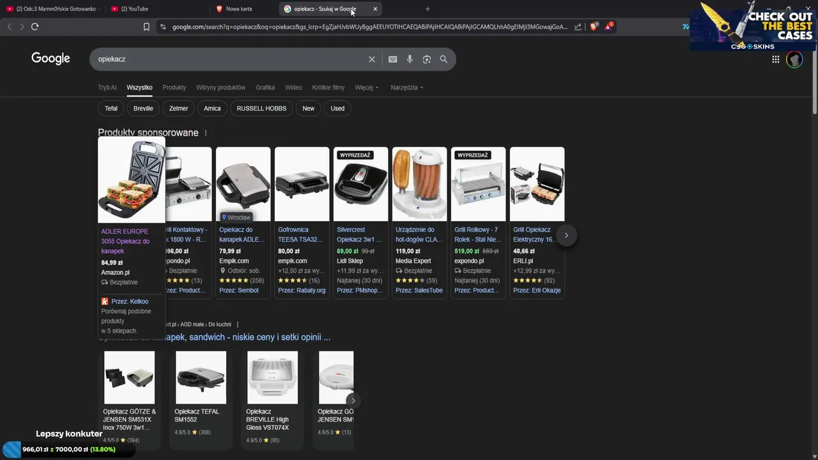Open Krótkie filmy results
The image size is (818, 460).
point(328,88)
